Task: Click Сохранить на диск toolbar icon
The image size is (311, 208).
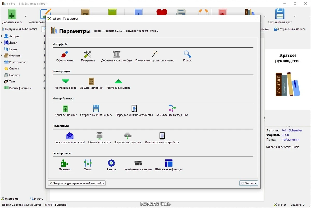Action: pyautogui.click(x=280, y=16)
